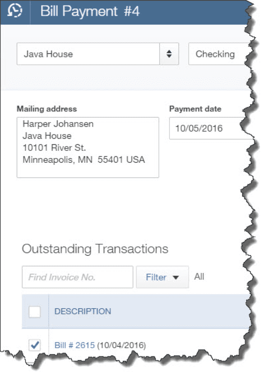This screenshot has height=380, width=270.
Task: Select the DESCRIPTION column header
Action: (83, 312)
